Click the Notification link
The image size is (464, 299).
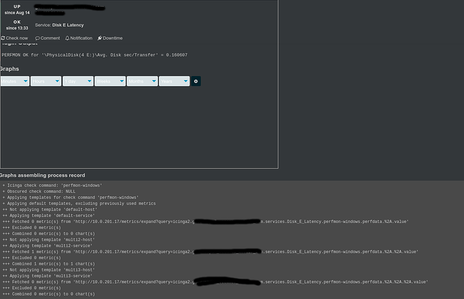tap(79, 38)
